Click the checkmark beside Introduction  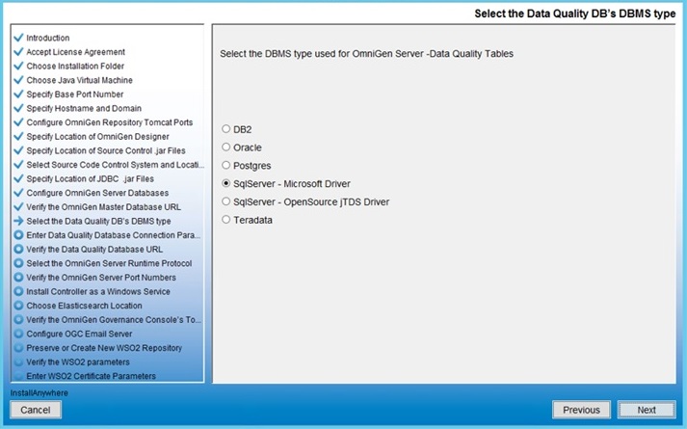18,38
